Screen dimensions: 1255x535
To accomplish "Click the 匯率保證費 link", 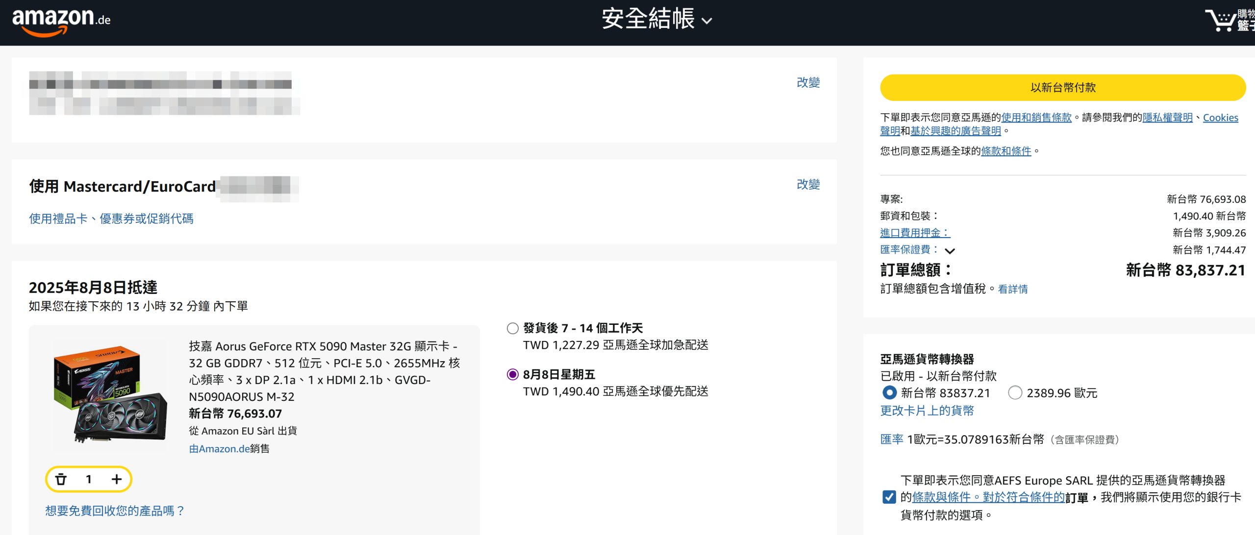I will [x=909, y=249].
